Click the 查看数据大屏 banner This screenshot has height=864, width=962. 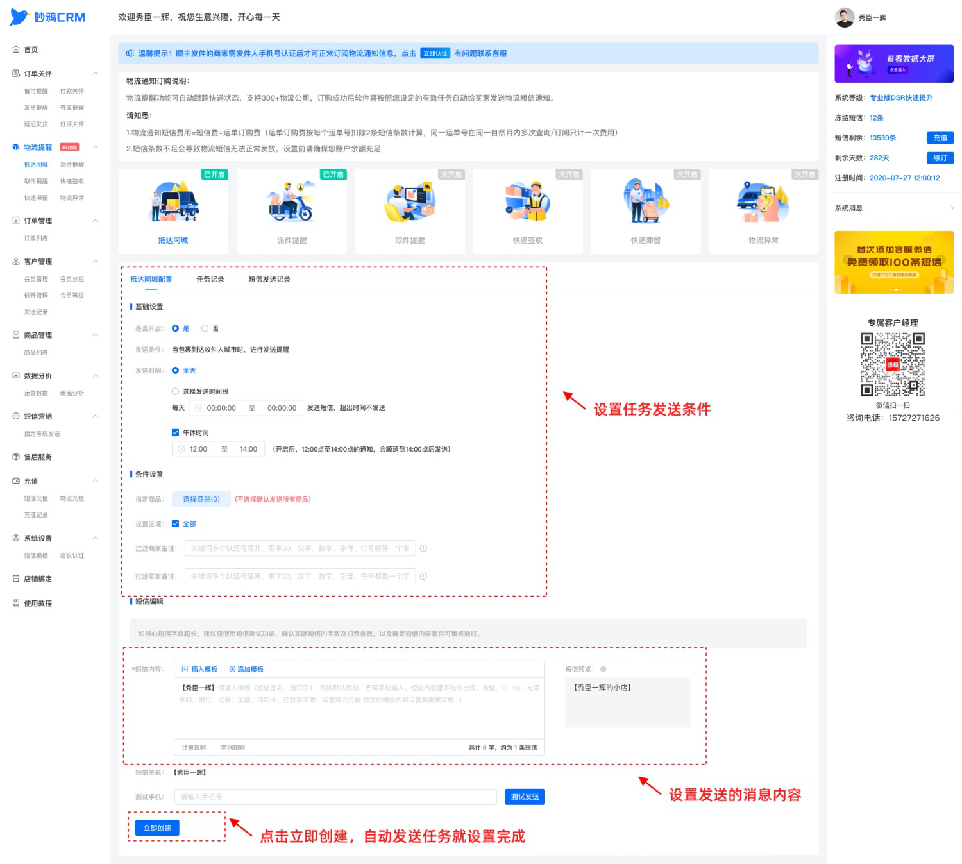pos(894,64)
